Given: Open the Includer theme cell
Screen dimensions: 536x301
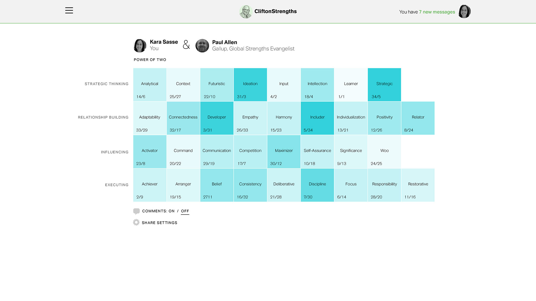Looking at the screenshot, I should pos(317,118).
